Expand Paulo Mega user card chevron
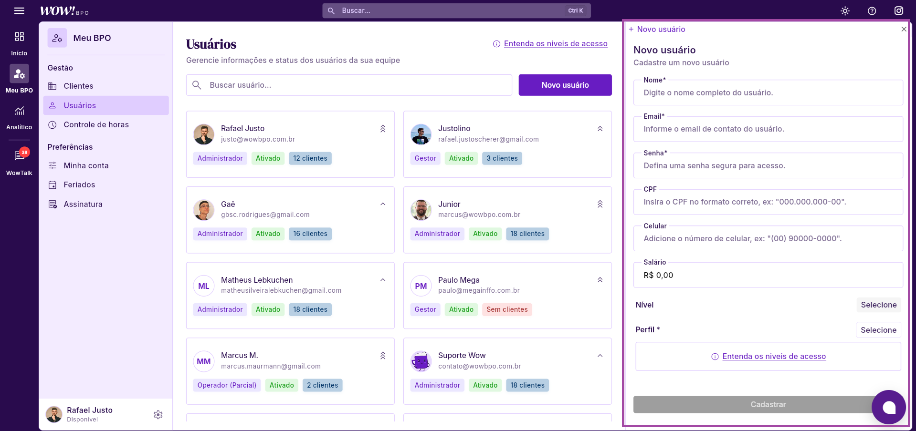The image size is (916, 431). 600,280
